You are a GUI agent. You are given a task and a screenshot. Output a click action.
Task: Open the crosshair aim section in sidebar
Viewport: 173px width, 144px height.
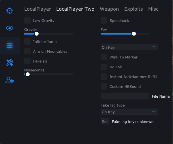(x=10, y=11)
